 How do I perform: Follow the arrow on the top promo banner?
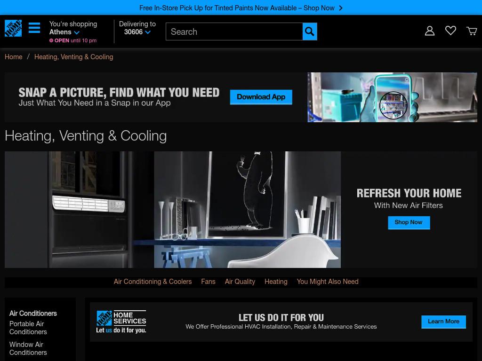341,8
